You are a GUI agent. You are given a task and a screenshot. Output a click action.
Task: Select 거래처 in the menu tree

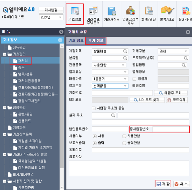pyautogui.click(x=20, y=61)
